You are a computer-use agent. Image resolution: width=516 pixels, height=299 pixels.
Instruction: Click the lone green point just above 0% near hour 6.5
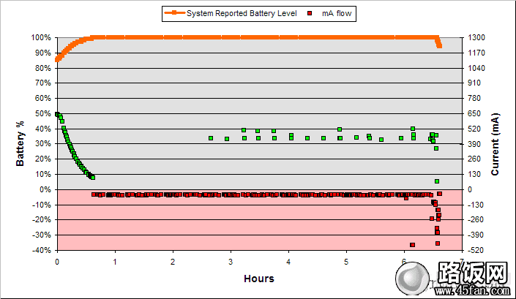[437, 181]
